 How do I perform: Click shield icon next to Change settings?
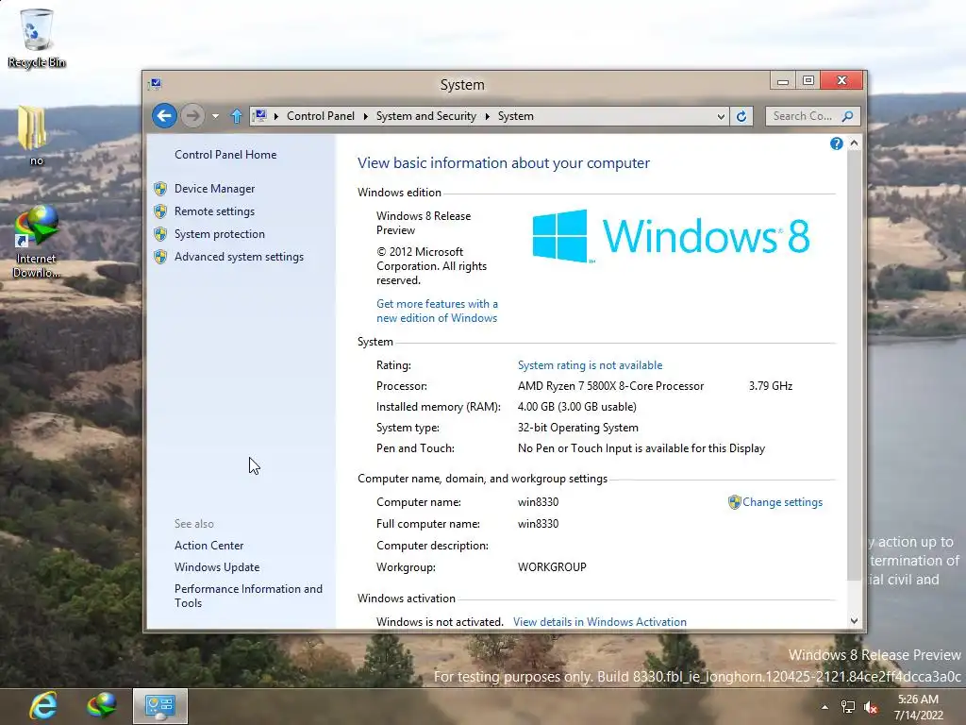tap(734, 502)
